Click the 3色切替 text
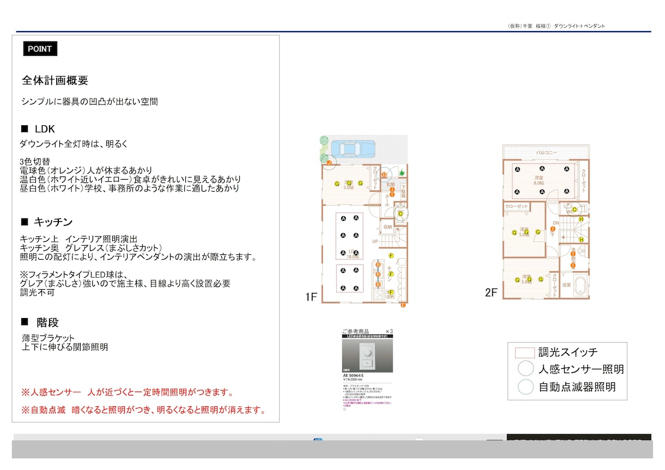The width and height of the screenshot is (665, 470). tap(34, 162)
